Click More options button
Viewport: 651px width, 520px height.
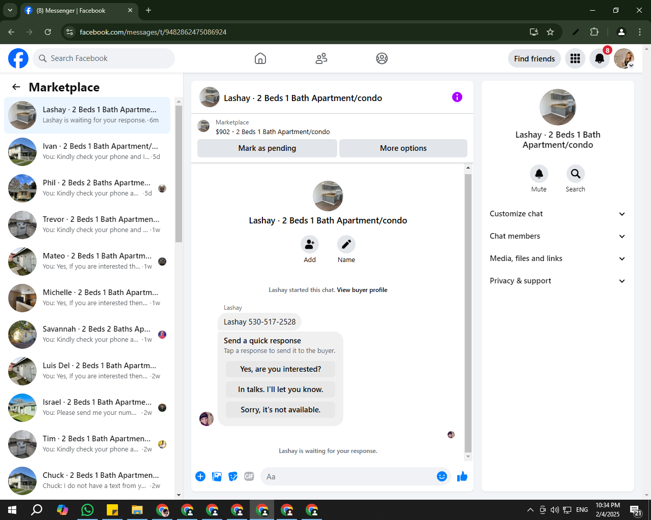[x=403, y=148]
